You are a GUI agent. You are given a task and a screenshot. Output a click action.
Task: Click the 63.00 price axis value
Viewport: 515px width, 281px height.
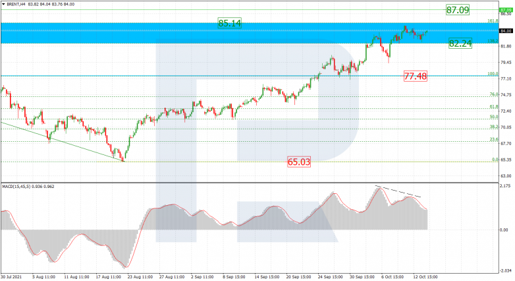[x=506, y=175]
